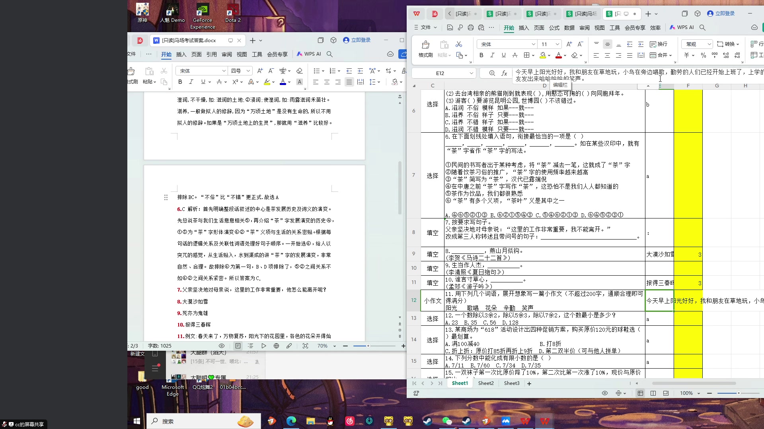
Task: Click the spreadsheet page layout view icon
Action: click(653, 393)
